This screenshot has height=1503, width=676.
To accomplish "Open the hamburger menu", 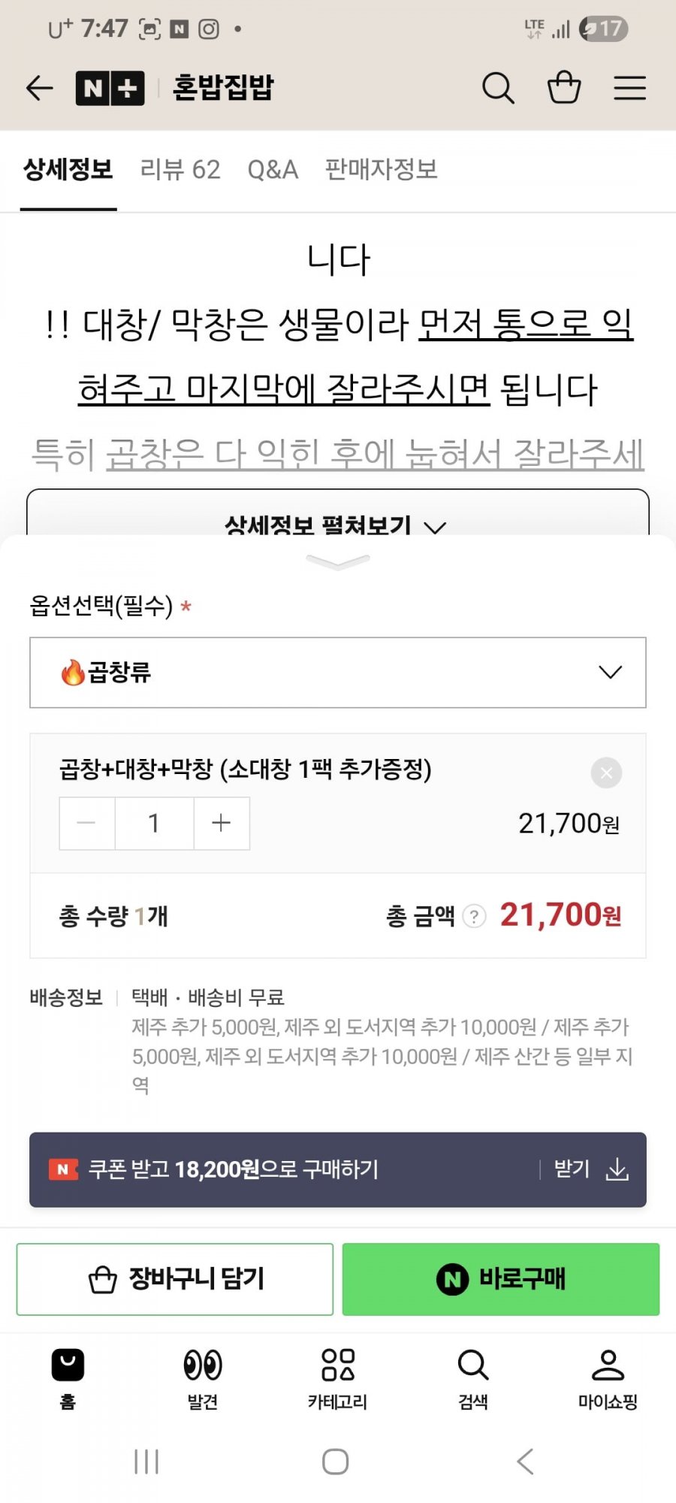I will click(629, 88).
